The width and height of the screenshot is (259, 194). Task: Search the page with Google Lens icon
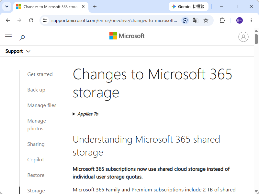[x=185, y=20]
